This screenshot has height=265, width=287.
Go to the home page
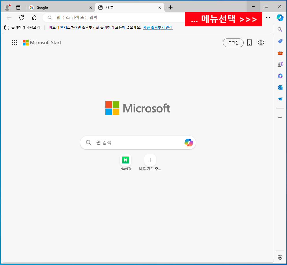(34, 18)
